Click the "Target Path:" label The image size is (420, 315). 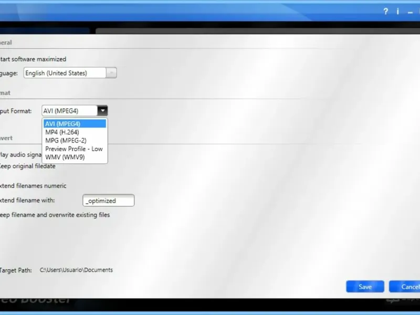pos(16,270)
